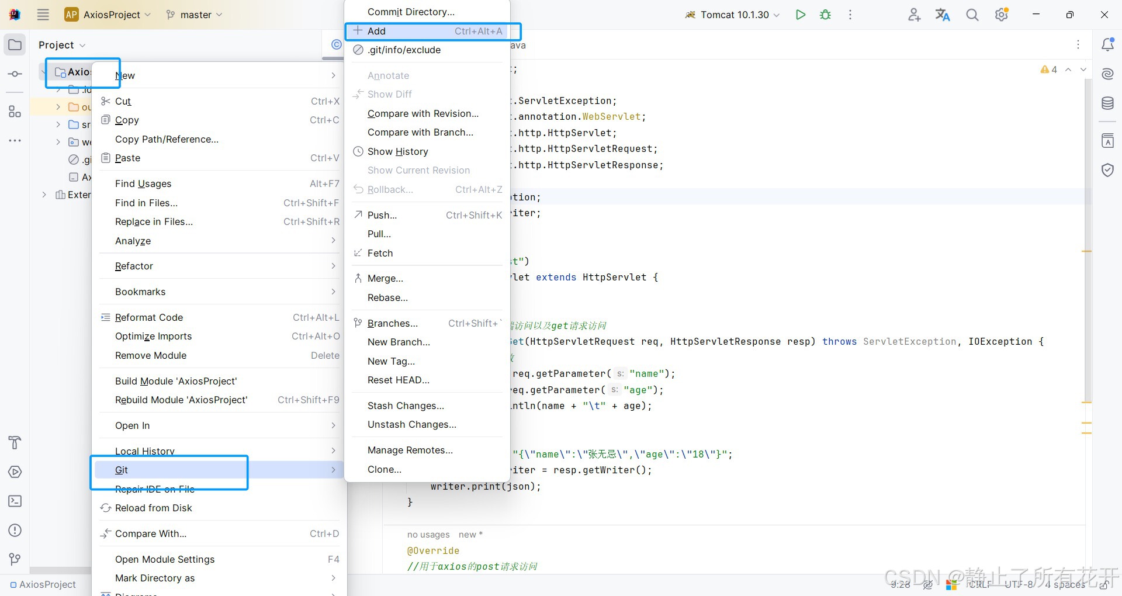Open the shield coverage tool window

[x=1107, y=170]
